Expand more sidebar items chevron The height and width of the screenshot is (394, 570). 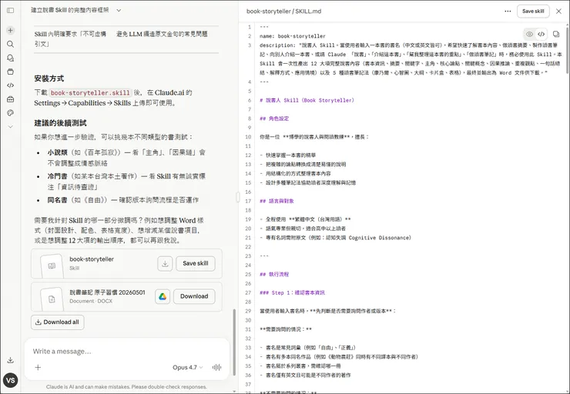(11, 127)
